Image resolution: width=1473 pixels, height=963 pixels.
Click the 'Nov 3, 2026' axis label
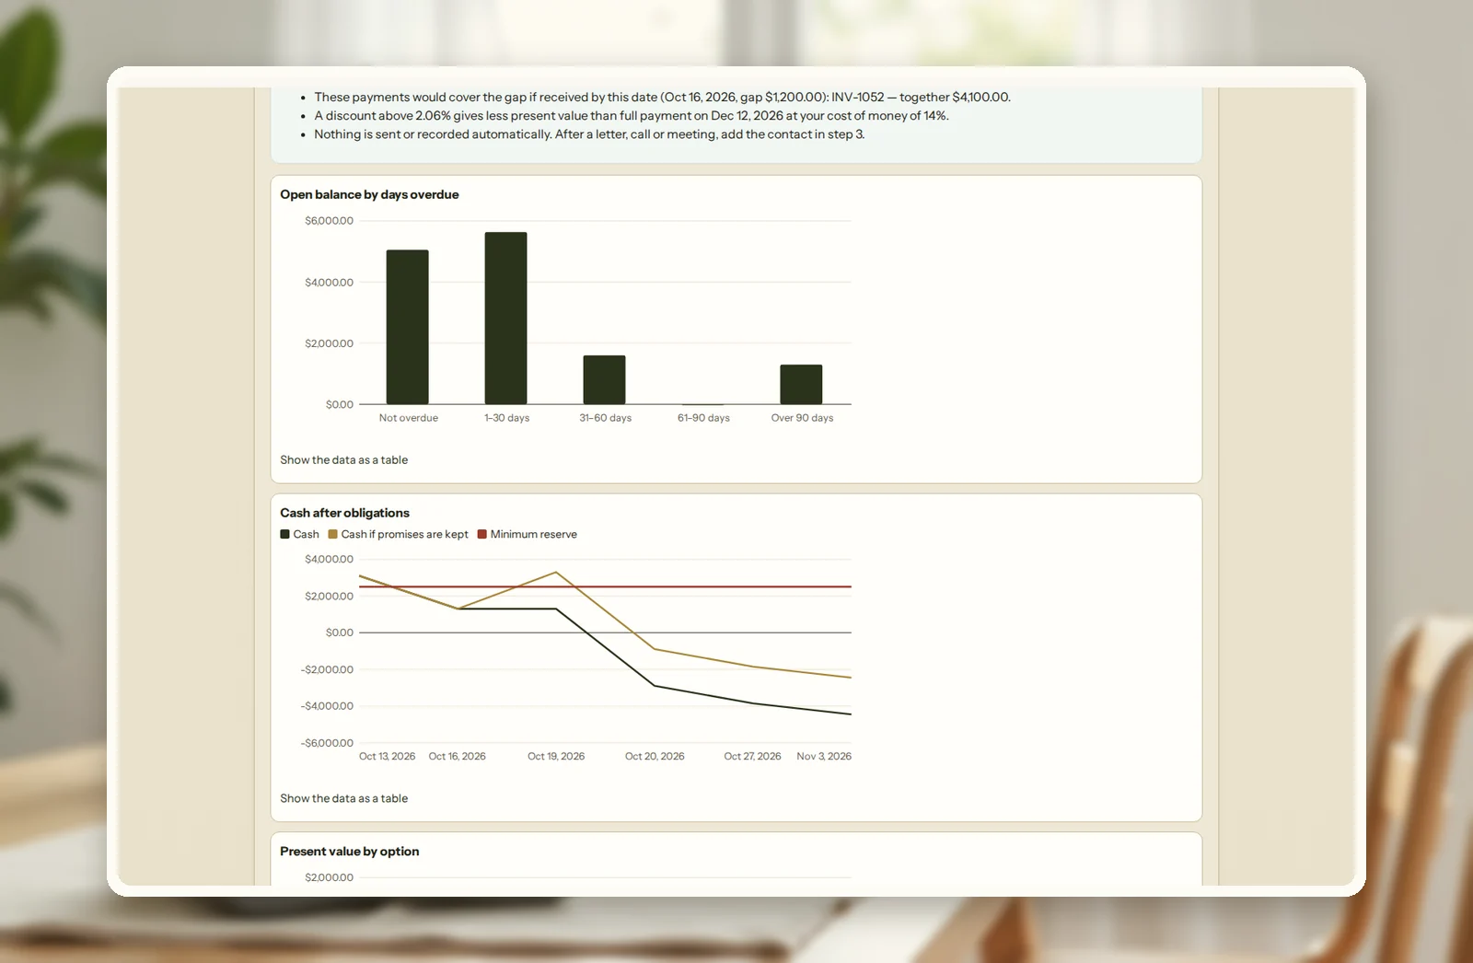pyautogui.click(x=824, y=757)
